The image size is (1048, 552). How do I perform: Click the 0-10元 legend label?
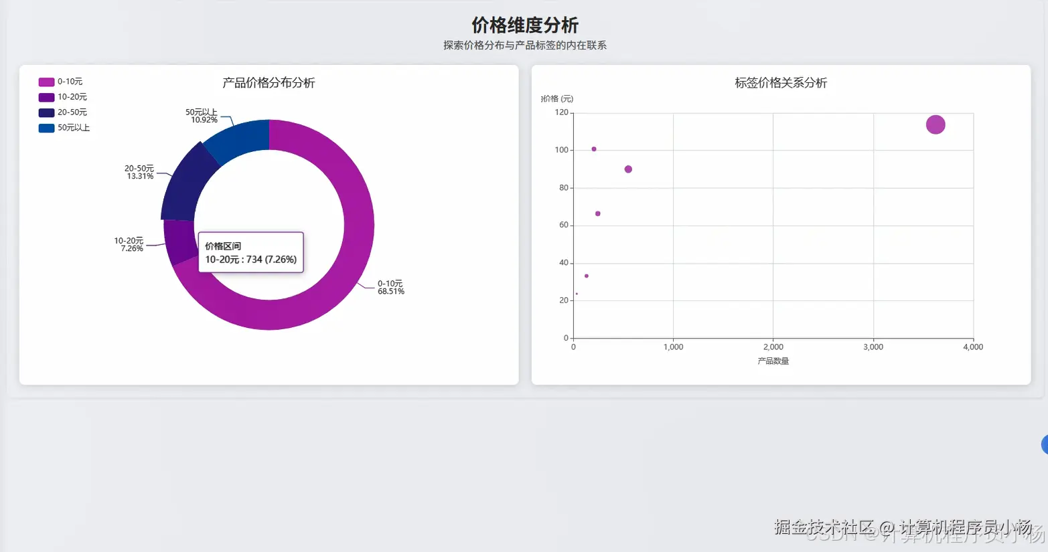click(70, 82)
